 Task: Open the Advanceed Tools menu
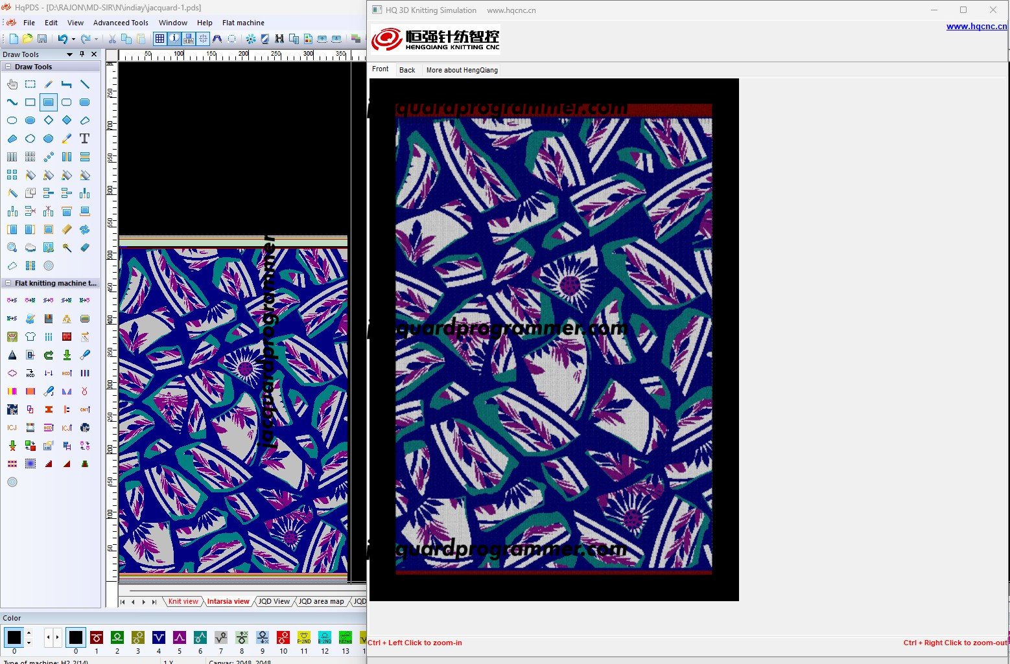tap(121, 23)
